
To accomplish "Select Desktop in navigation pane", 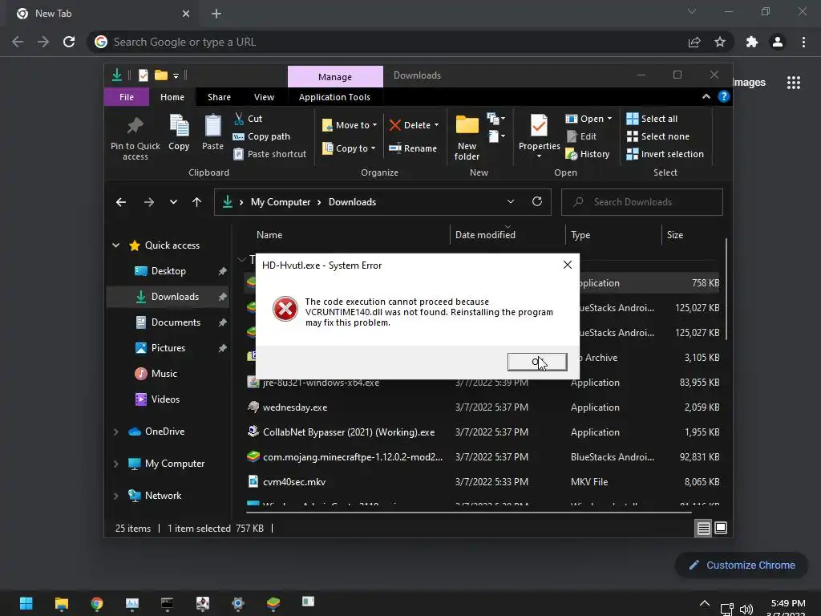I will (168, 271).
